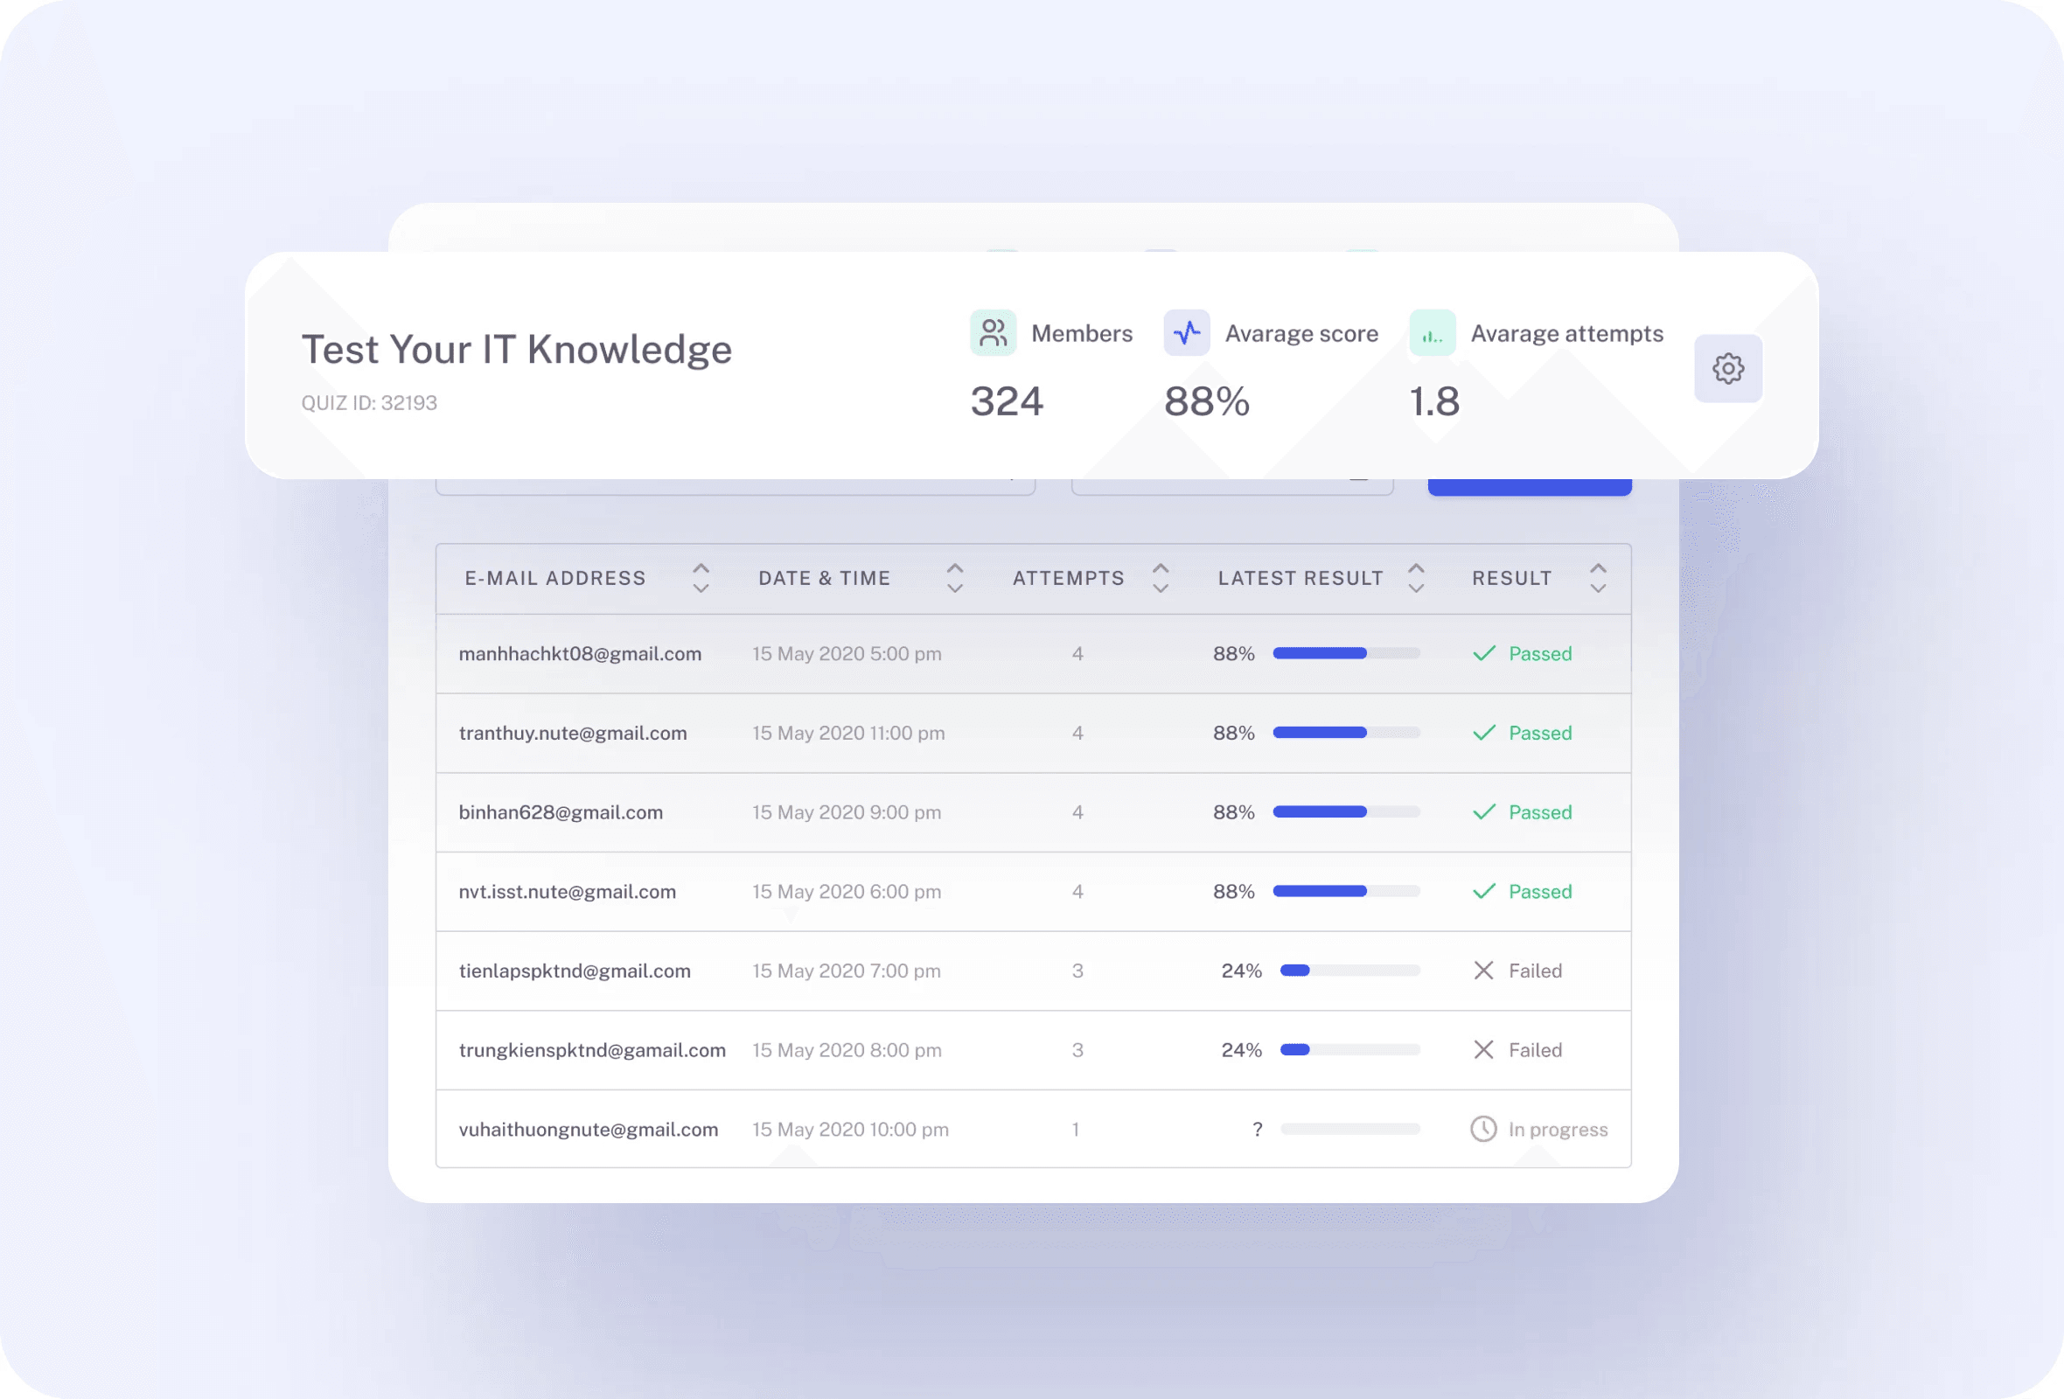This screenshot has height=1399, width=2064.
Task: Click Passed status for nvt.isst.nute
Action: (x=1540, y=890)
